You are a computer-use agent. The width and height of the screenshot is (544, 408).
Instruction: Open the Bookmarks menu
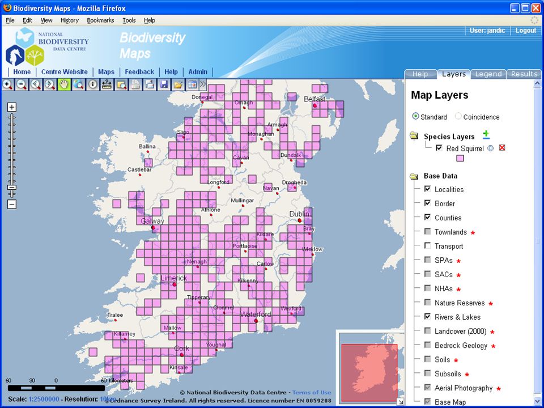100,20
